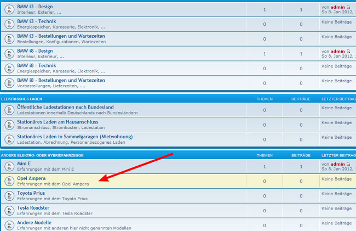356x231 pixels.
Task: Click the forum icon beside Stationäres Laden am Hausanschluss
Action: (x=9, y=125)
